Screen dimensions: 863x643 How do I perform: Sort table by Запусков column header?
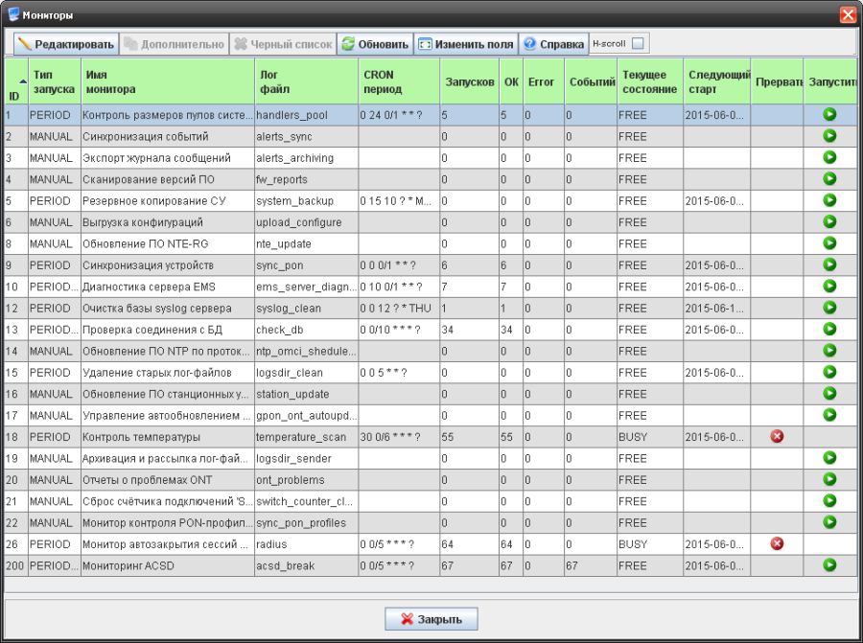pyautogui.click(x=469, y=82)
